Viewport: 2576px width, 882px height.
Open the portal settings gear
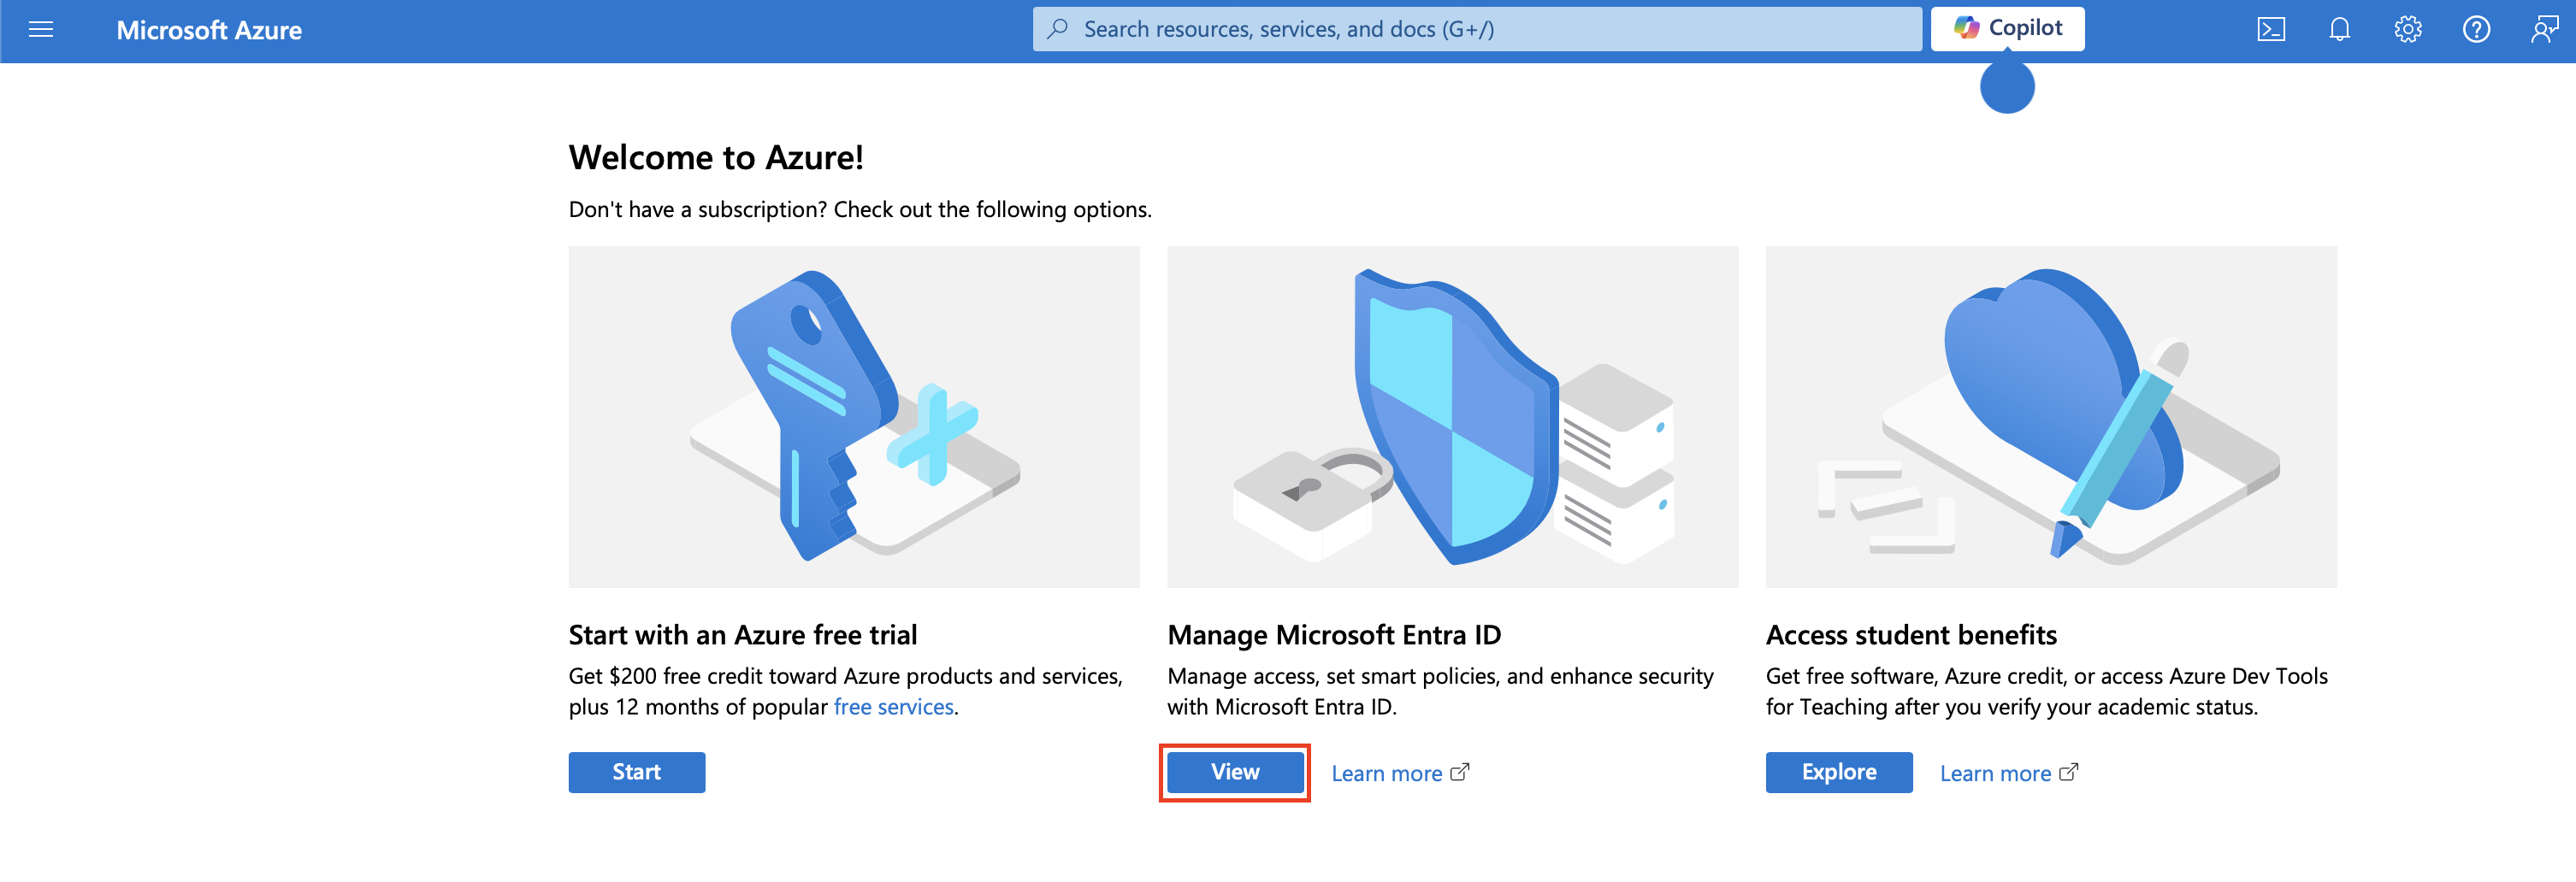coord(2407,30)
